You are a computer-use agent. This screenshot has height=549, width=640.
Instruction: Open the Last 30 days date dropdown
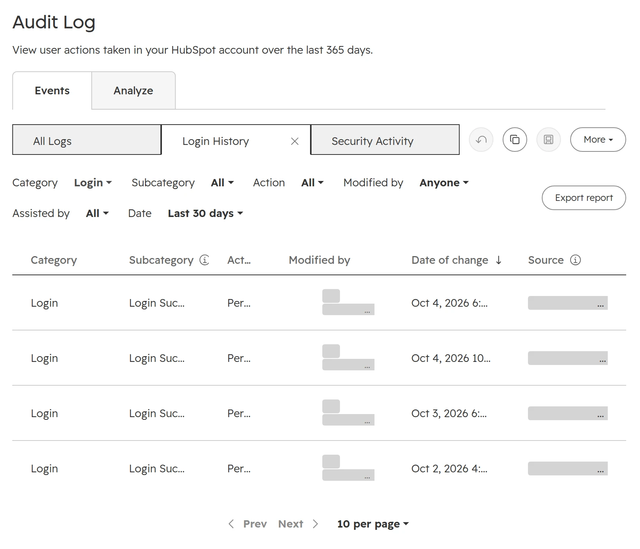pyautogui.click(x=206, y=213)
